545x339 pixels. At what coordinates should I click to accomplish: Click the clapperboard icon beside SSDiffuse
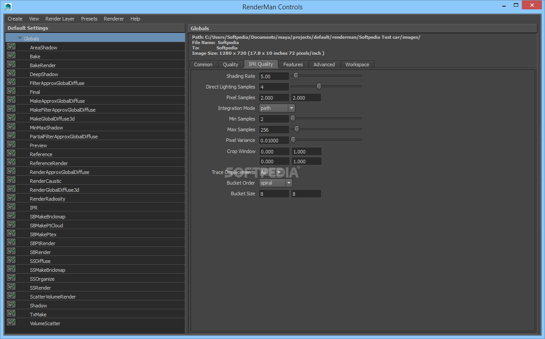pyautogui.click(x=11, y=260)
